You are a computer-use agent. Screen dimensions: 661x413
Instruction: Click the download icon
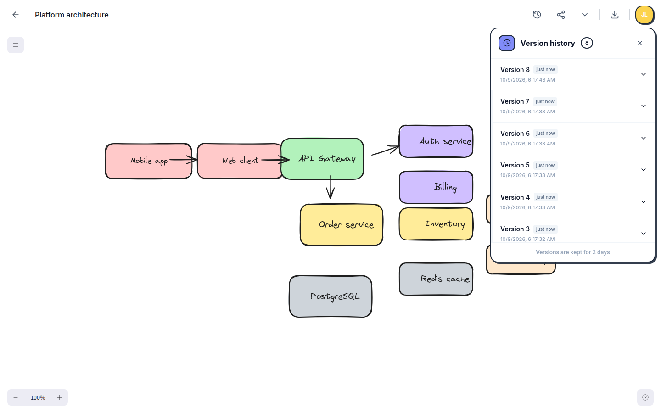[x=615, y=15]
